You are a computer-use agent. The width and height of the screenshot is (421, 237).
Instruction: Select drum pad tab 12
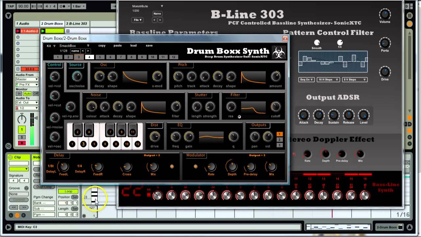click(x=173, y=57)
